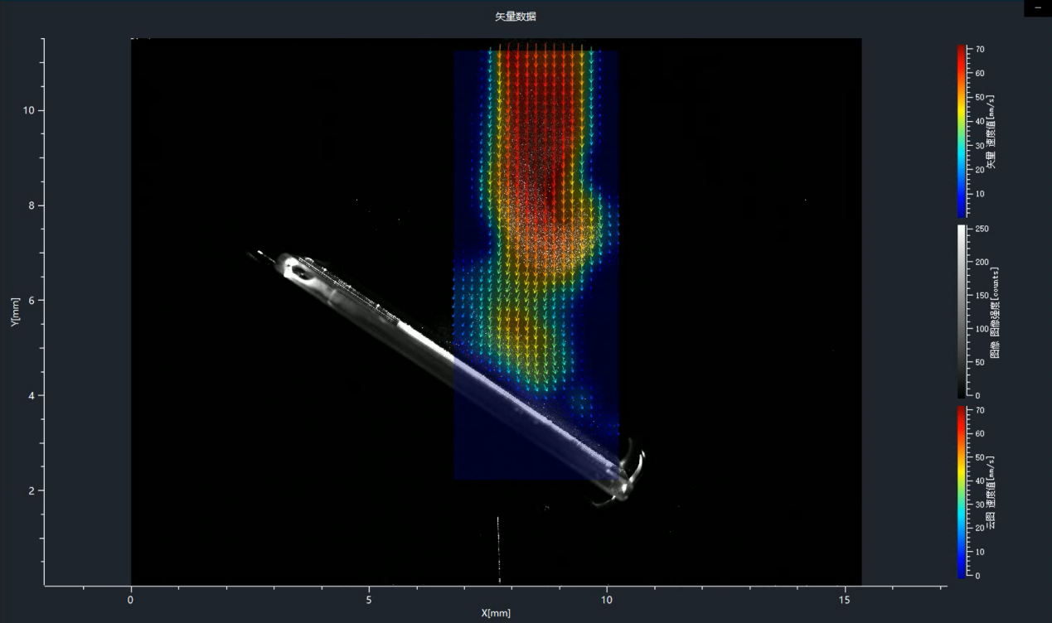Select the X[mm] axis label

pyautogui.click(x=495, y=613)
